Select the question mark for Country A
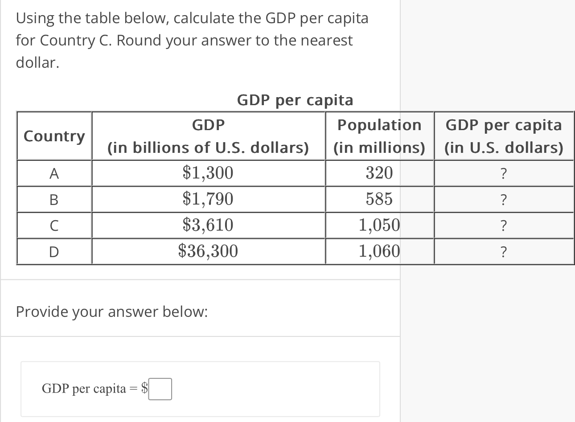 point(504,173)
